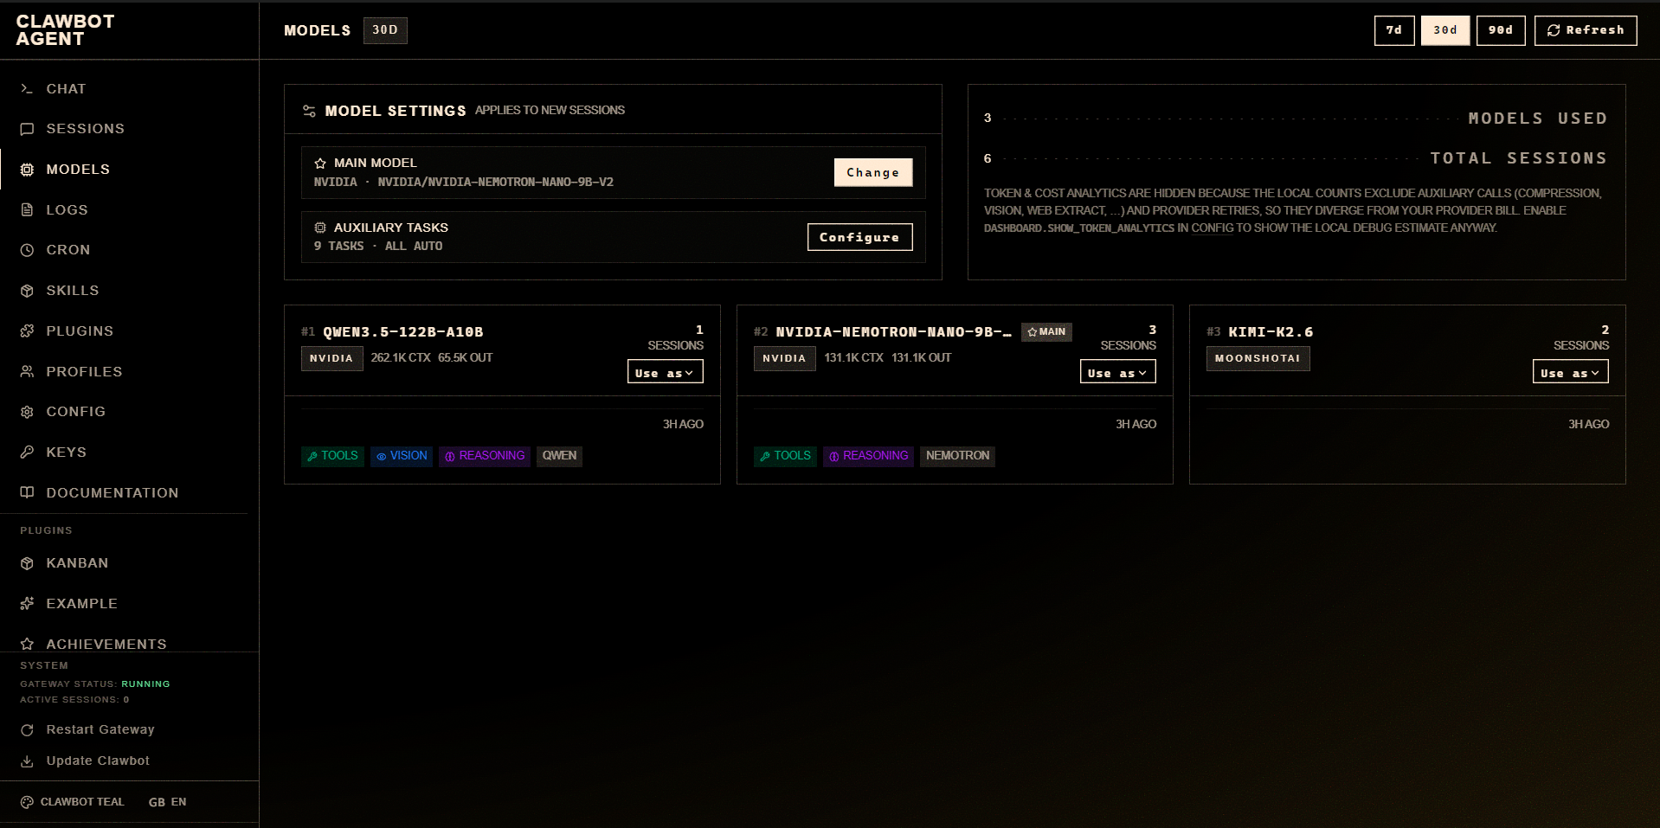Click the star icon in MAIN badge
This screenshot has height=828, width=1660.
pyautogui.click(x=1032, y=331)
